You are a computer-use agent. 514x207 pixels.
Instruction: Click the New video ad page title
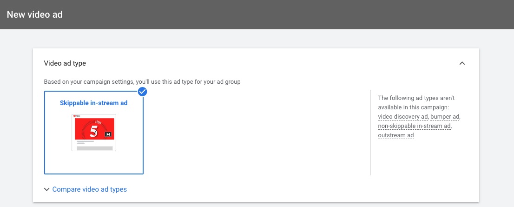[35, 14]
